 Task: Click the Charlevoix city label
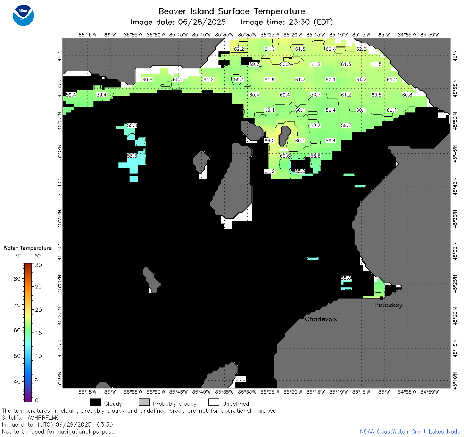(321, 319)
